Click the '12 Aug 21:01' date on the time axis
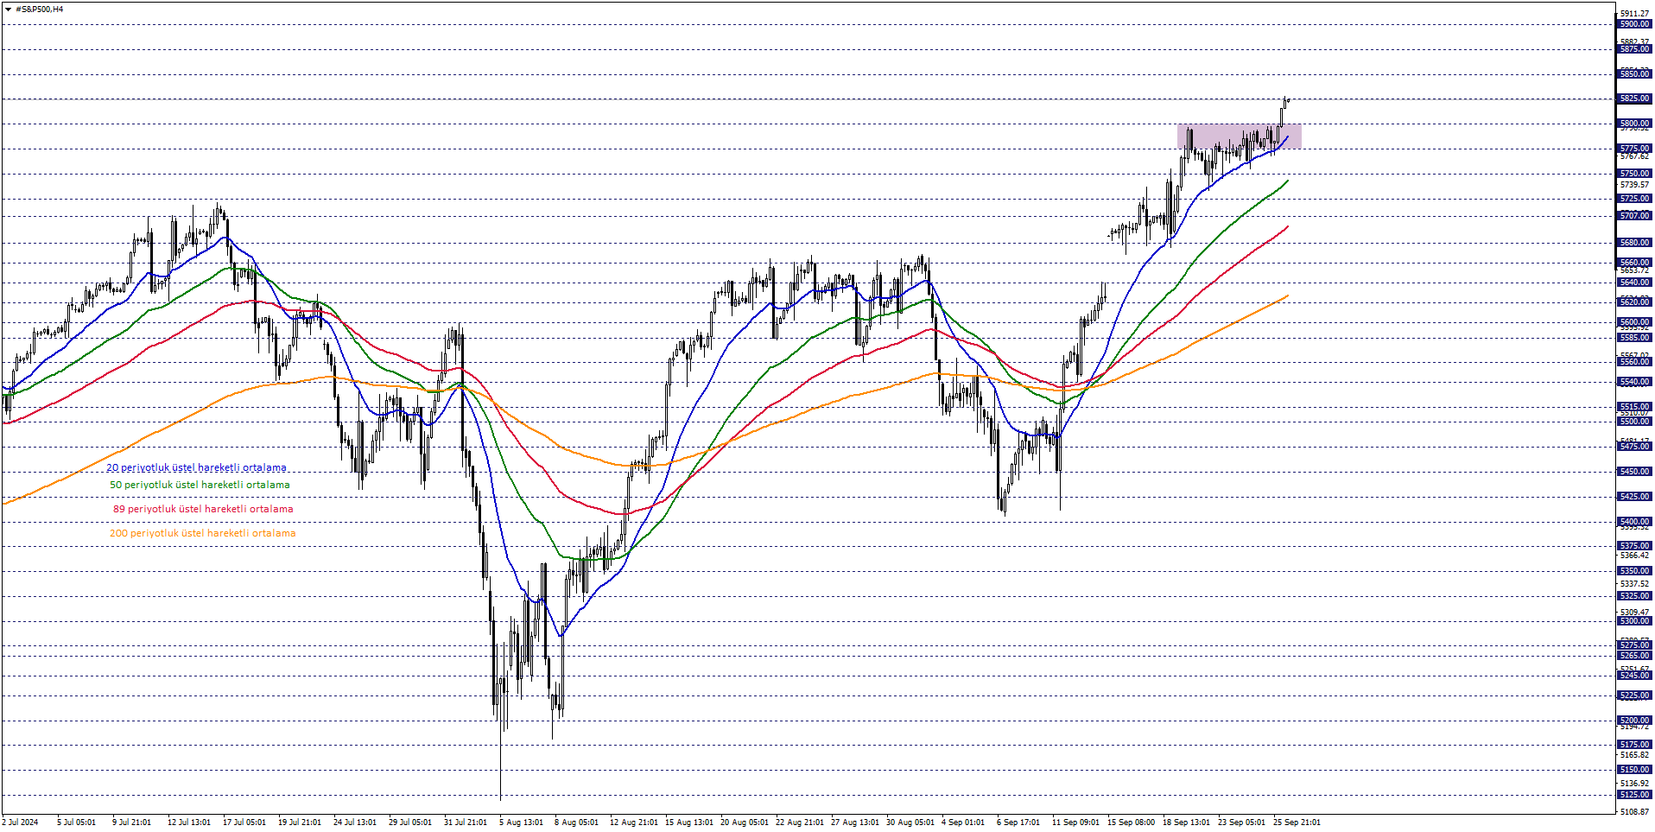The image size is (1655, 832). (x=633, y=822)
